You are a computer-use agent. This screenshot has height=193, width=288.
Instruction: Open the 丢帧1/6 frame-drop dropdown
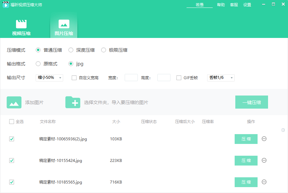tap(221, 78)
